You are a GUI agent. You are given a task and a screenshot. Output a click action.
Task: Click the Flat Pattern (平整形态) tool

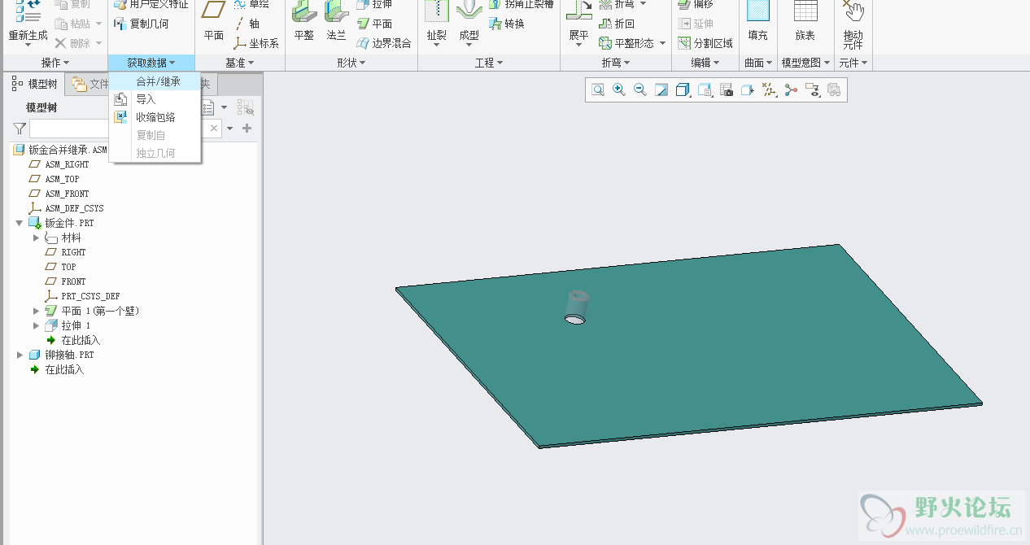point(627,43)
